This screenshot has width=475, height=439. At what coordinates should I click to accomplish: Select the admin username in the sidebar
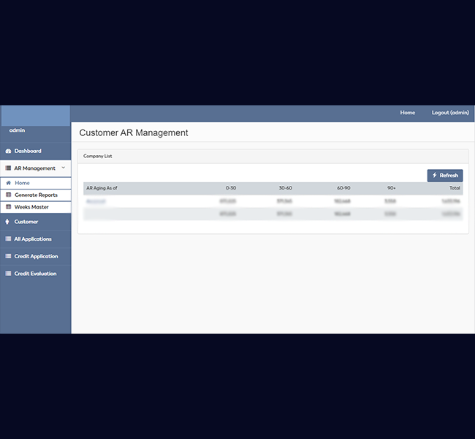point(17,130)
